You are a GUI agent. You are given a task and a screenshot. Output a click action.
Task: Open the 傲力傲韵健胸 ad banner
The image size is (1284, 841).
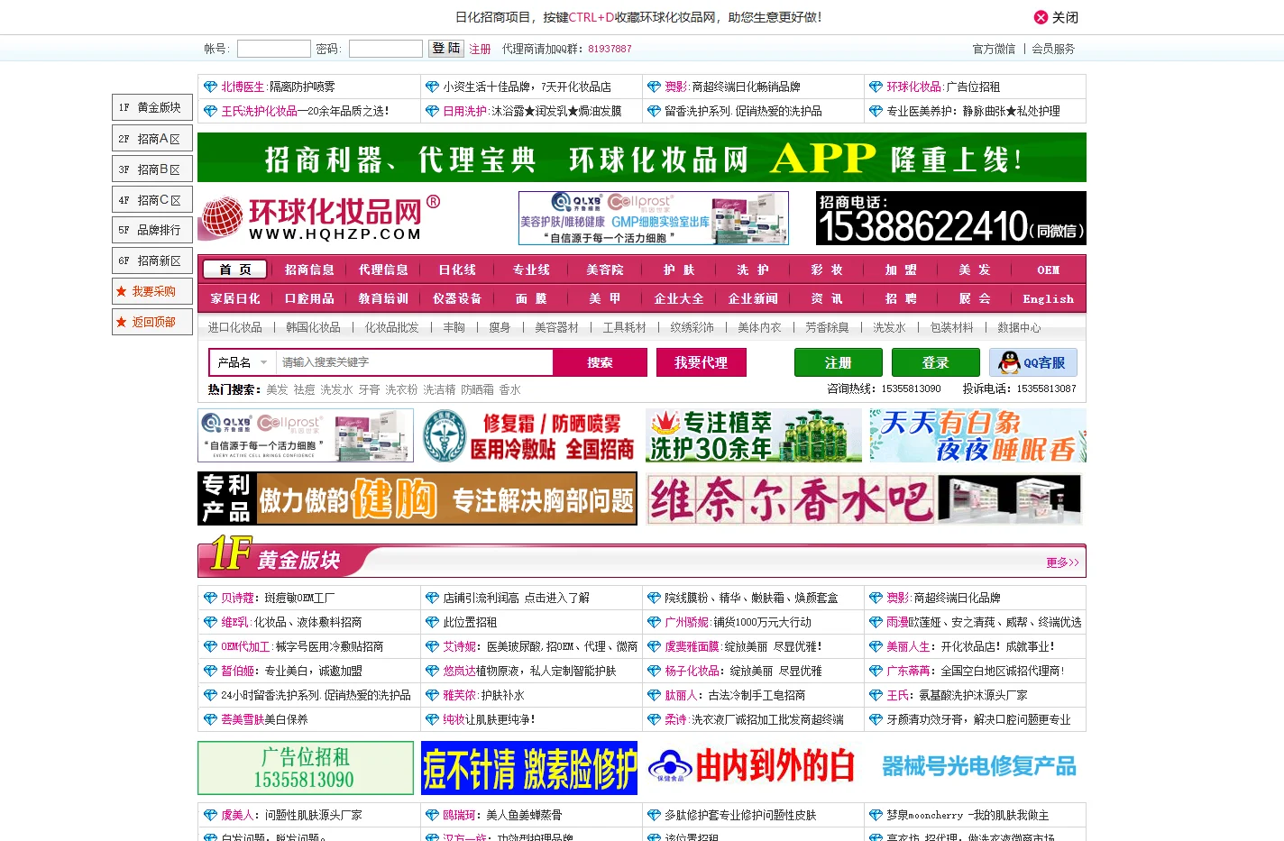[x=417, y=498]
